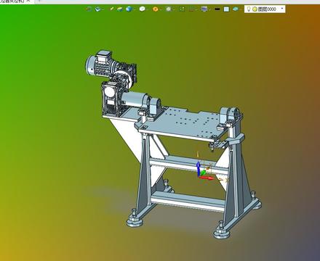The height and width of the screenshot is (261, 320).
Task: Click the monitor display settings icon
Action: click(204, 9)
